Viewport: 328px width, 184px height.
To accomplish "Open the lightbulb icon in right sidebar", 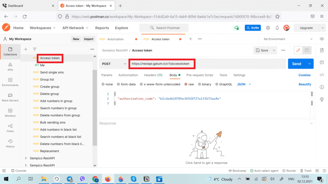I will 322,99.
